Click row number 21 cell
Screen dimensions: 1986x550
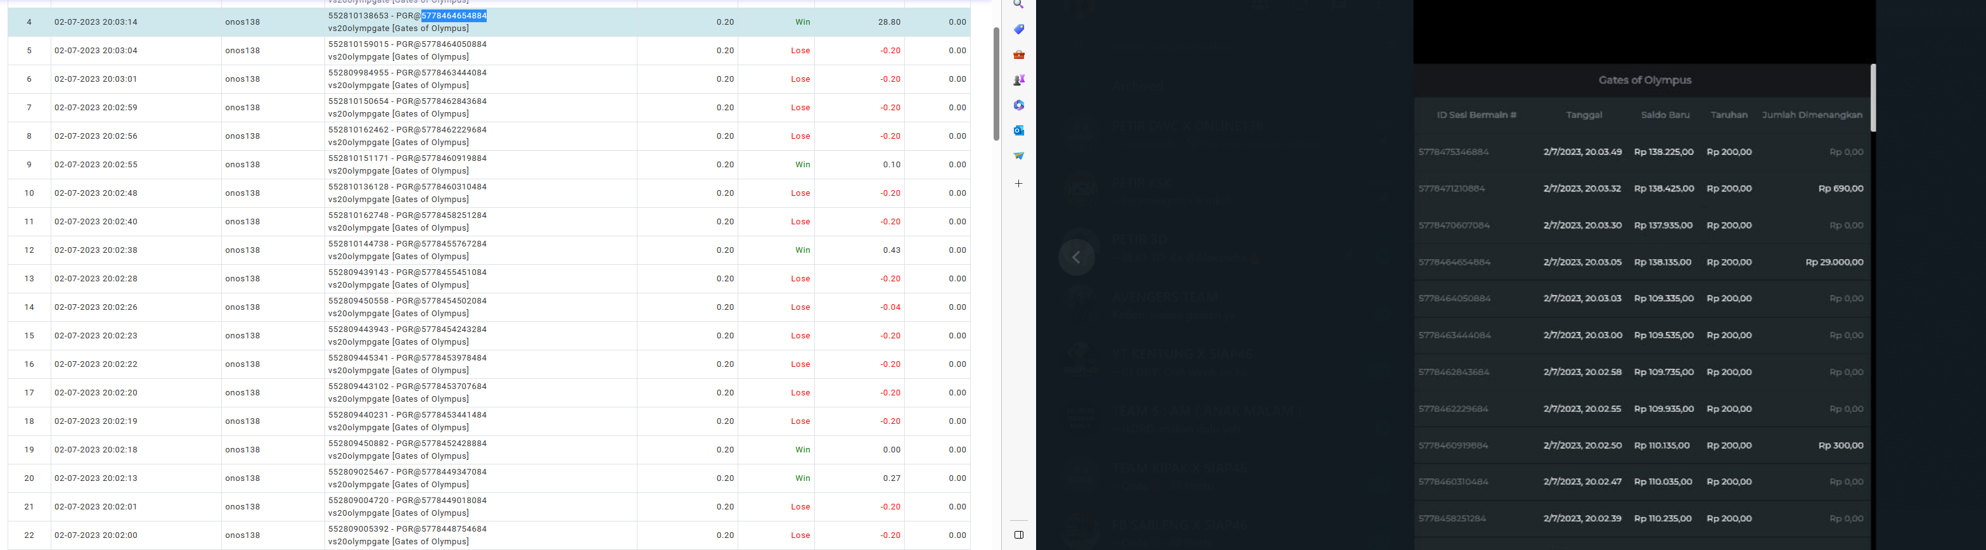29,508
